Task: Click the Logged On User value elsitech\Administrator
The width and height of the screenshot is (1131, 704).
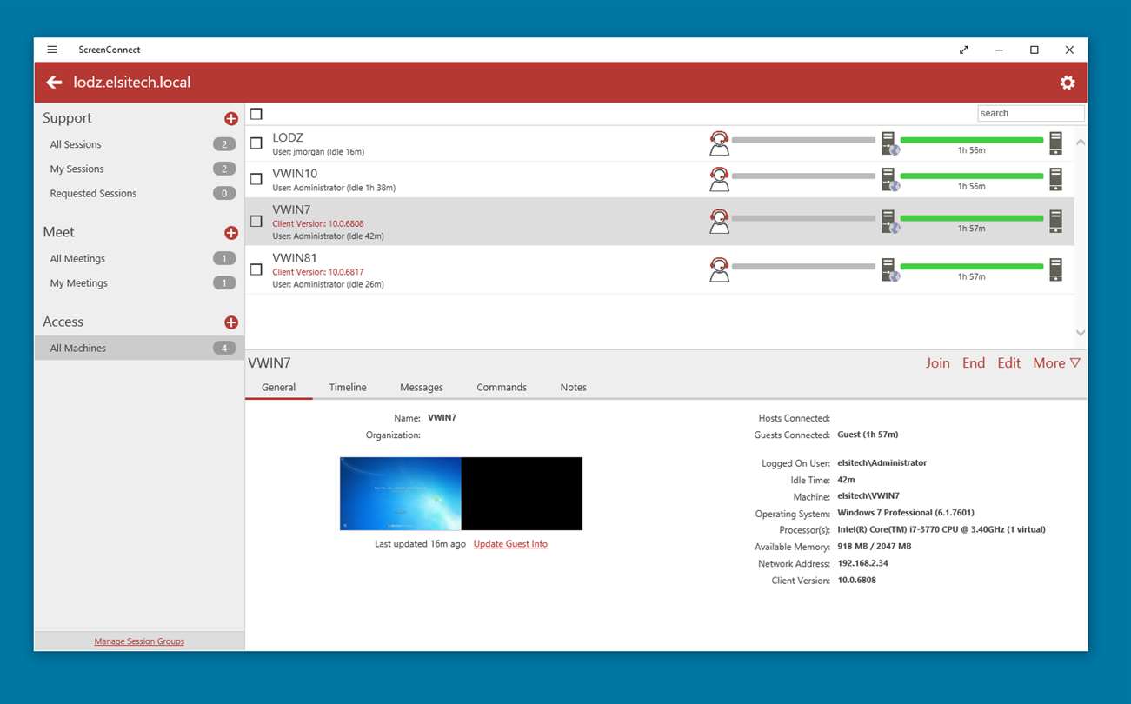Action: pyautogui.click(x=882, y=463)
